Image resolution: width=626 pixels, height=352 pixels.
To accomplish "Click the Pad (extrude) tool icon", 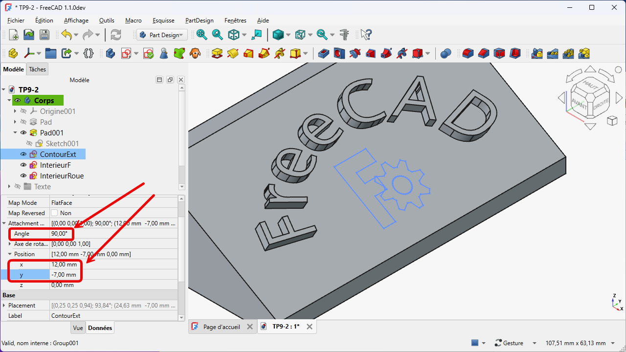I will coord(217,53).
